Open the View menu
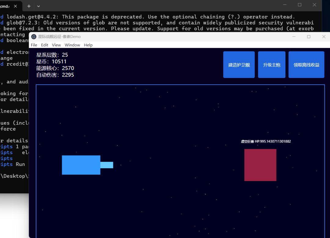This screenshot has width=330, height=238. [57, 45]
